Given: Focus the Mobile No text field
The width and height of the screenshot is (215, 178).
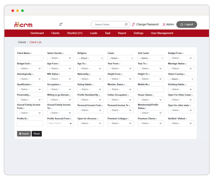Looking at the screenshot, I should tap(151, 89).
